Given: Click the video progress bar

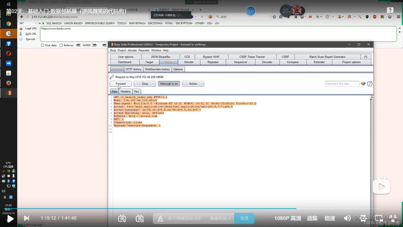Looking at the screenshot, I should (x=201, y=209).
